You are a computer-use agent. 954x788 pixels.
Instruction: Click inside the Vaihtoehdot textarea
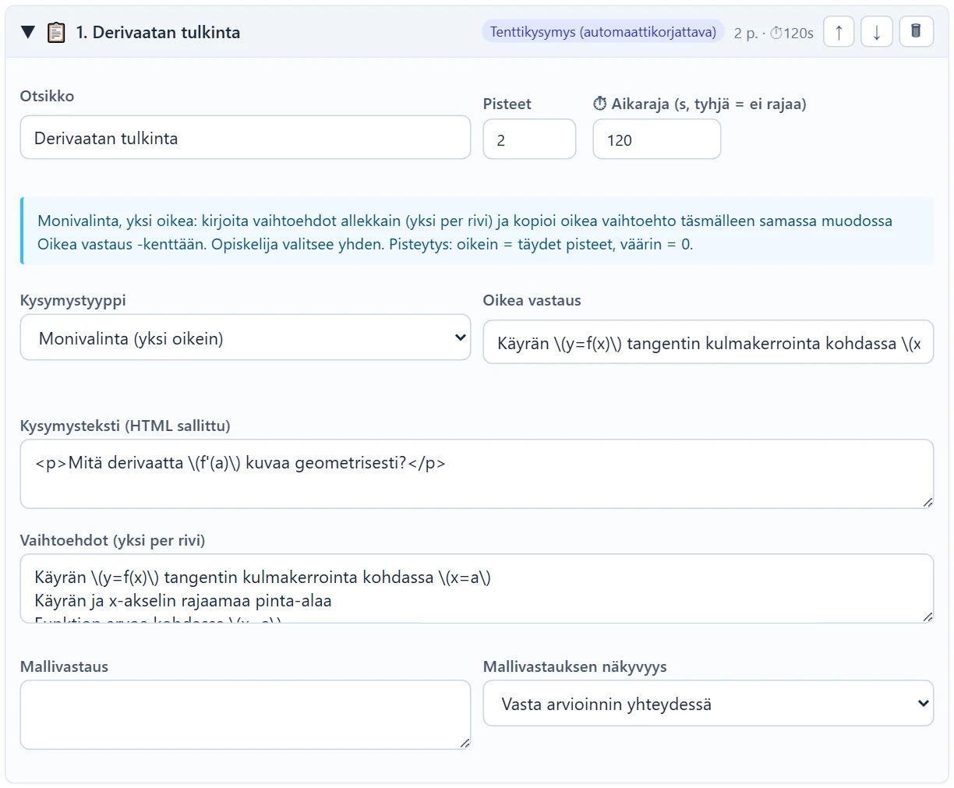tap(477, 588)
